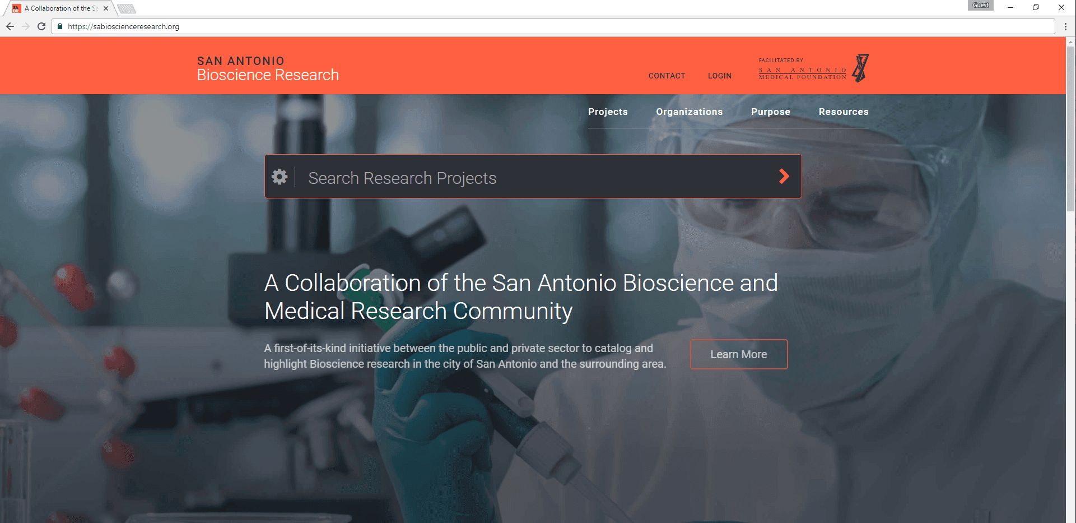Viewport: 1076px width, 523px height.
Task: Click the Learn More button
Action: [738, 354]
